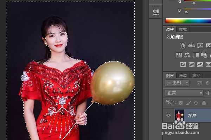Select the 背景 layer thumbnail
Image resolution: width=211 pixels, height=140 pixels.
click(x=179, y=115)
